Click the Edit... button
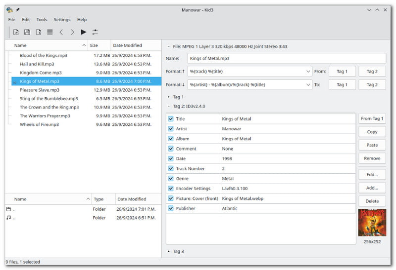This screenshot has height=270, width=396. pyautogui.click(x=372, y=175)
